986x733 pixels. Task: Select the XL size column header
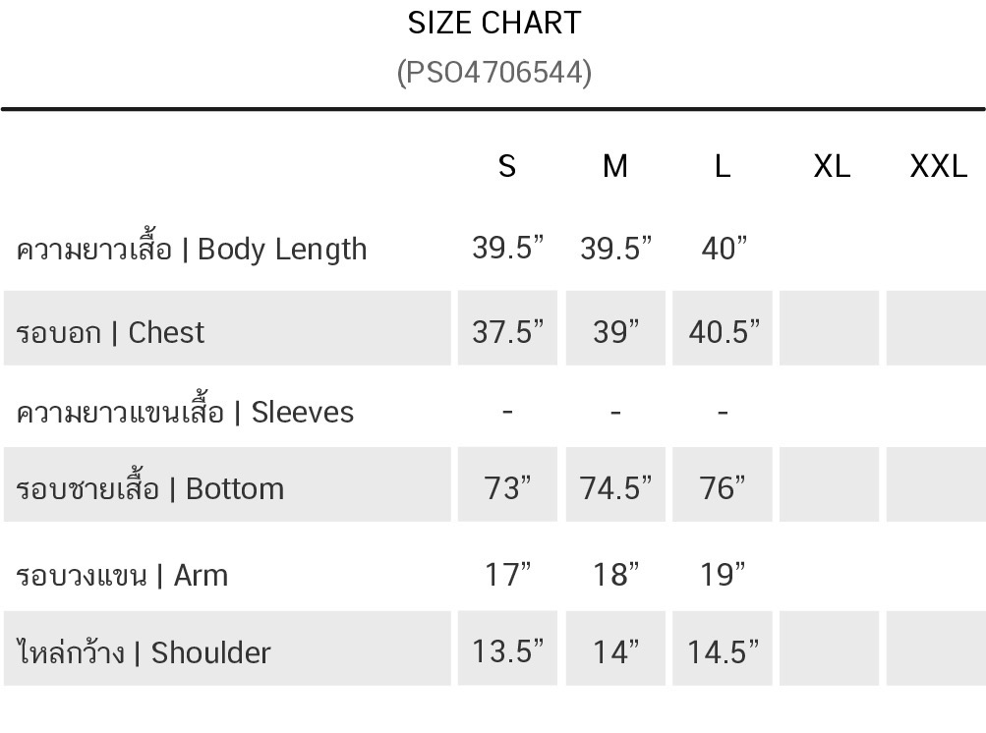pos(832,166)
